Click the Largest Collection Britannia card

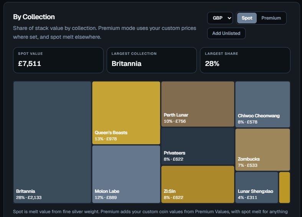click(152, 60)
